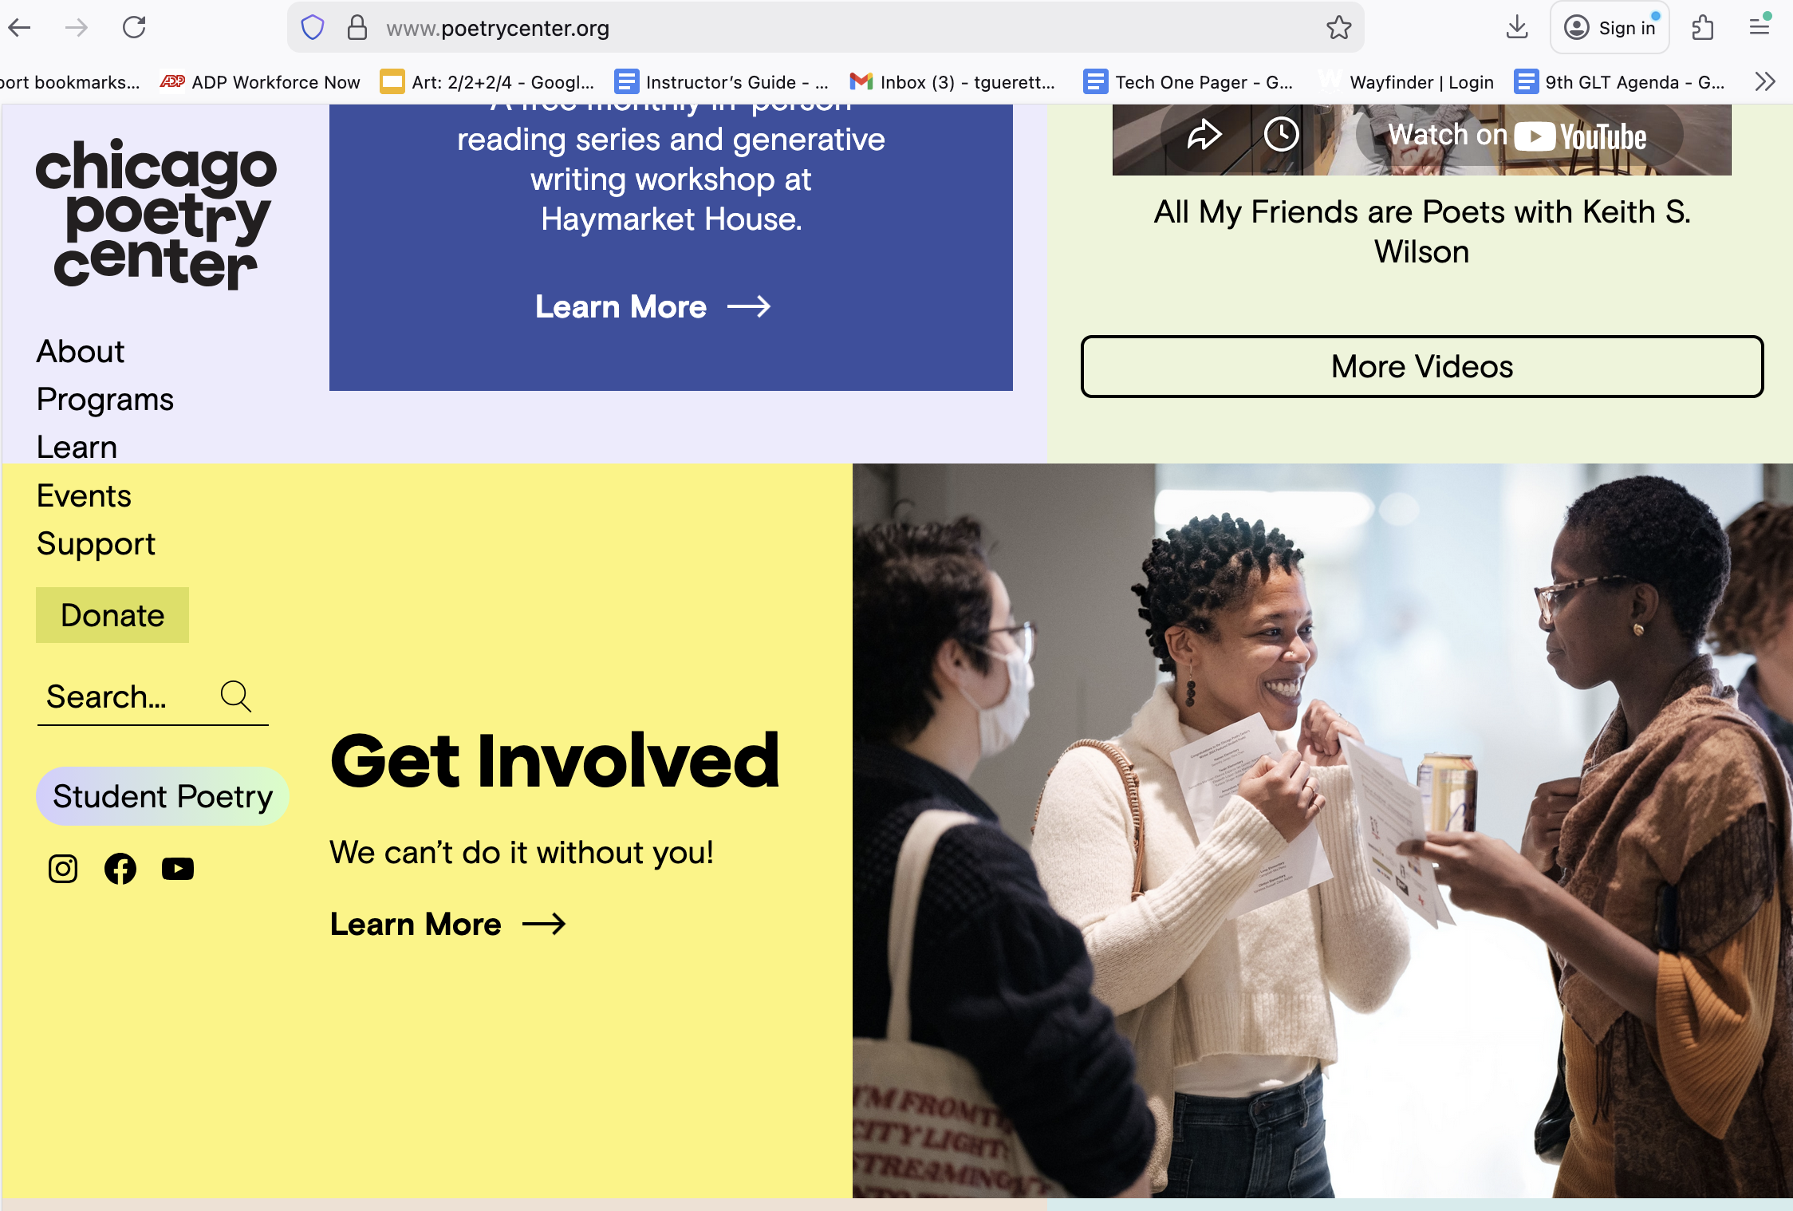
Task: Bookmark this page with the star icon
Action: point(1339,28)
